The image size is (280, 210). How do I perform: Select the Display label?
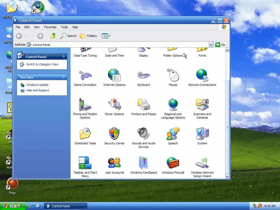(x=144, y=56)
